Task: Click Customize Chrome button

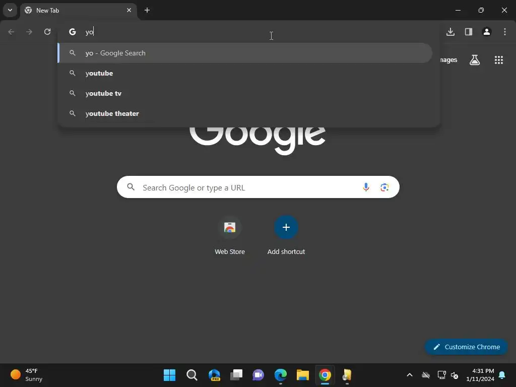Action: (466, 347)
